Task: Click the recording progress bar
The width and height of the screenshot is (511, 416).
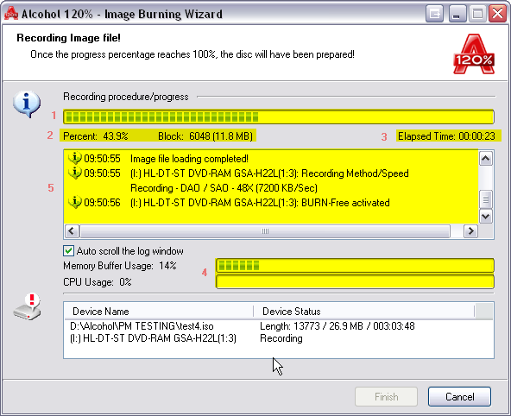Action: 279,117
